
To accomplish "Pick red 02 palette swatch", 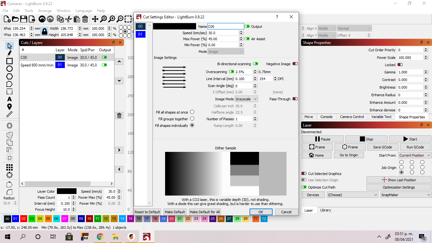I will coord(23,219).
